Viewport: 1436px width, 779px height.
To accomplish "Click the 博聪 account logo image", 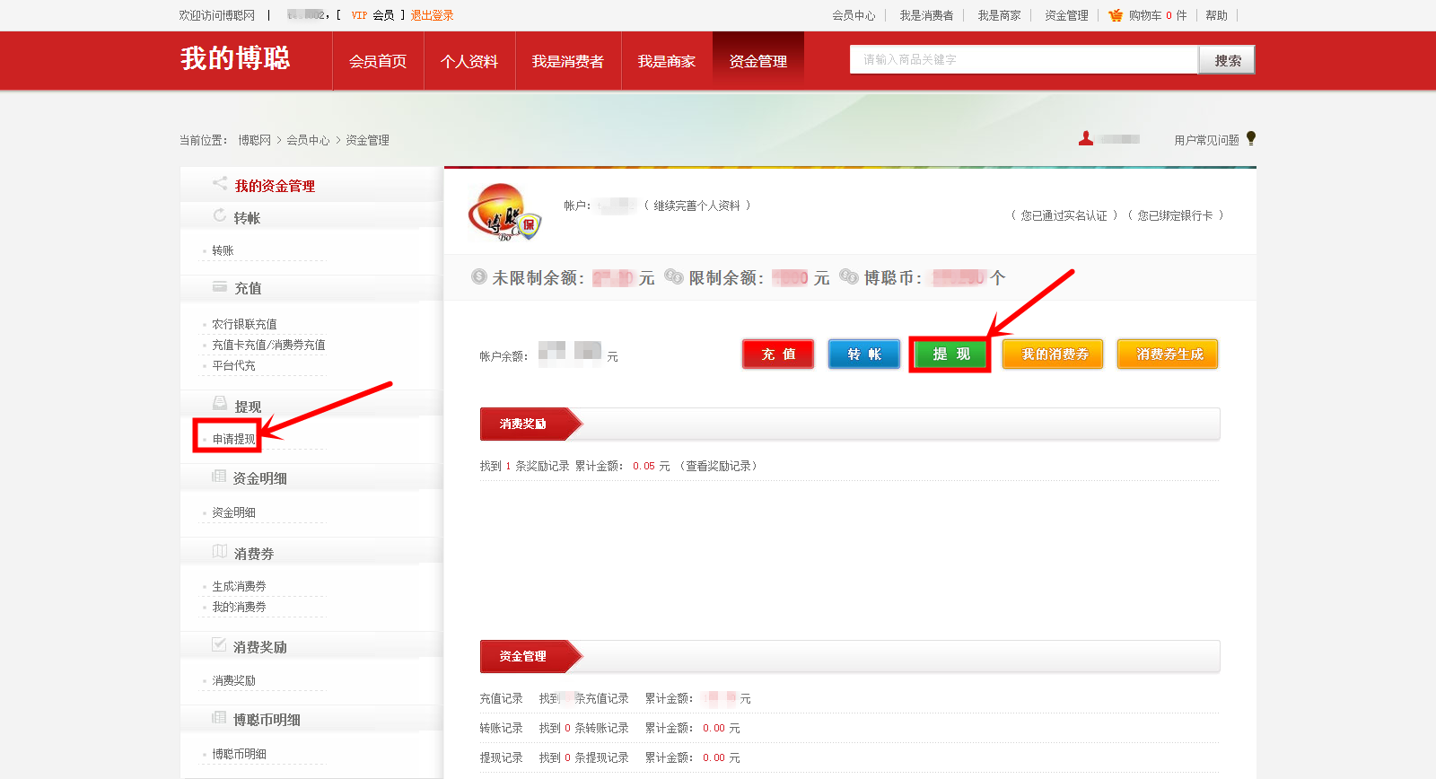I will (506, 213).
